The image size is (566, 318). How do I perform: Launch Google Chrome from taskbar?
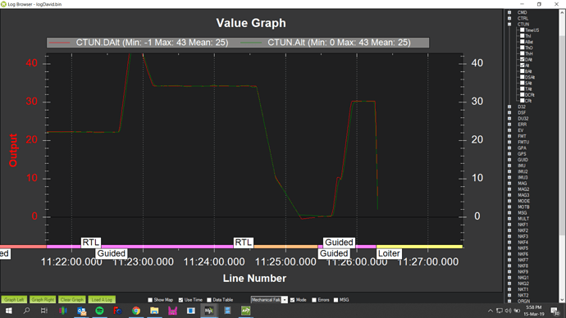[136, 311]
